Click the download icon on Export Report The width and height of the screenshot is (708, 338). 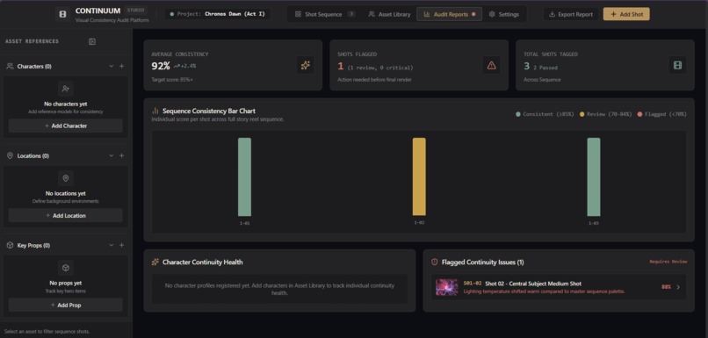552,14
